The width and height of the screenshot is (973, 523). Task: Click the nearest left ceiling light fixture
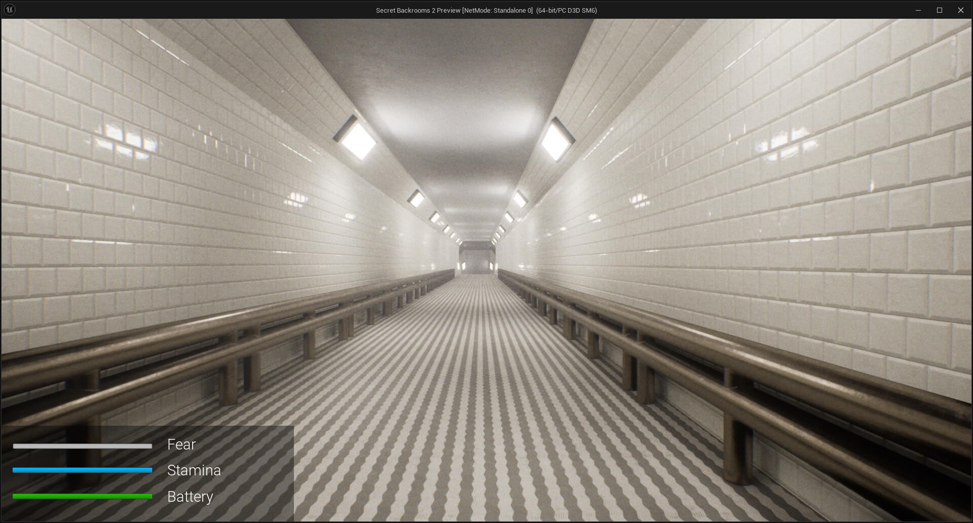[356, 138]
